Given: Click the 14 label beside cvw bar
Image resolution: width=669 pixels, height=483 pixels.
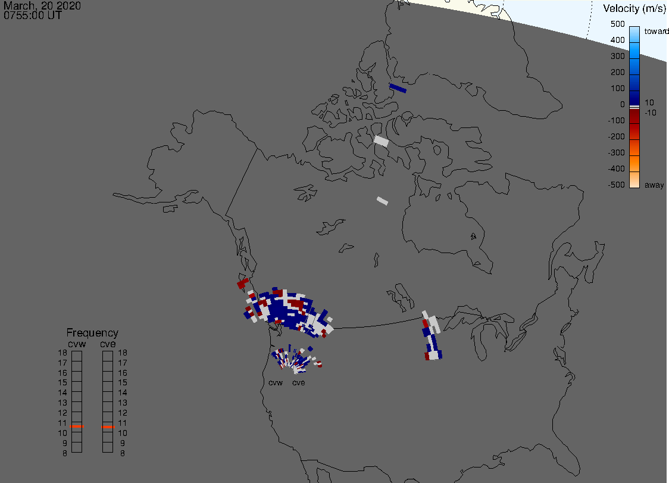Looking at the screenshot, I should (62, 393).
